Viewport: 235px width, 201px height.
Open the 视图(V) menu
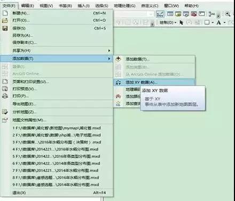[46, 6]
